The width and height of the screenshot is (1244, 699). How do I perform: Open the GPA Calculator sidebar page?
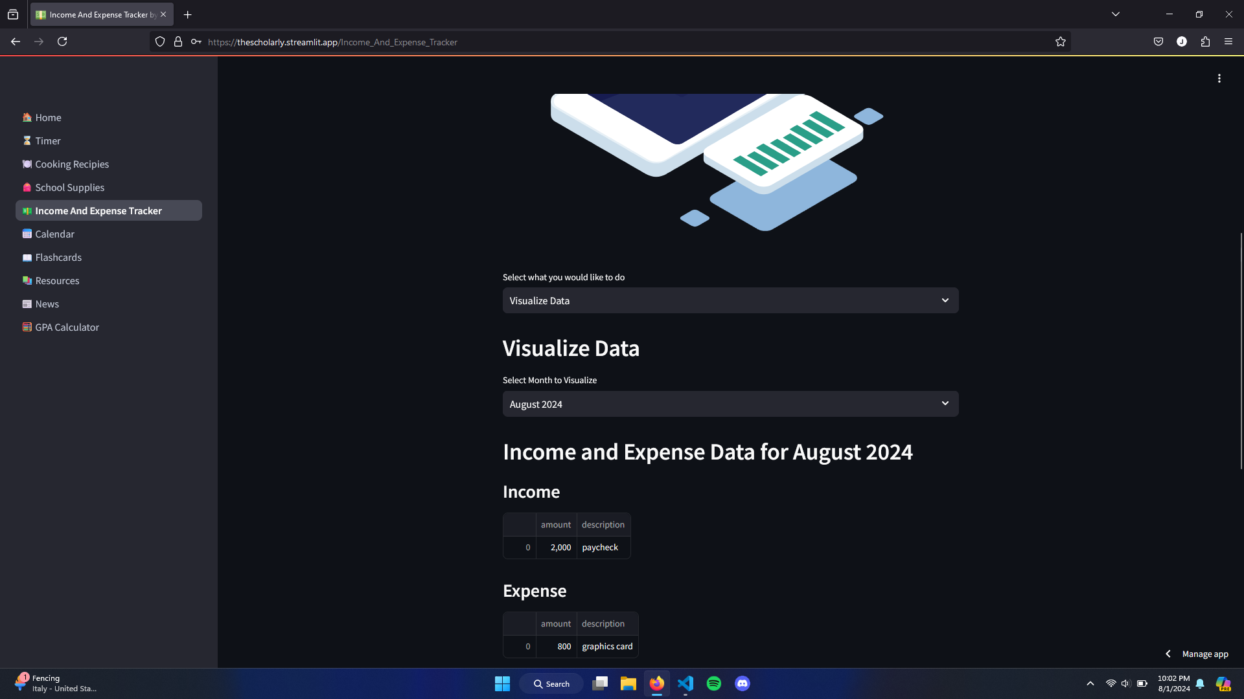(67, 327)
